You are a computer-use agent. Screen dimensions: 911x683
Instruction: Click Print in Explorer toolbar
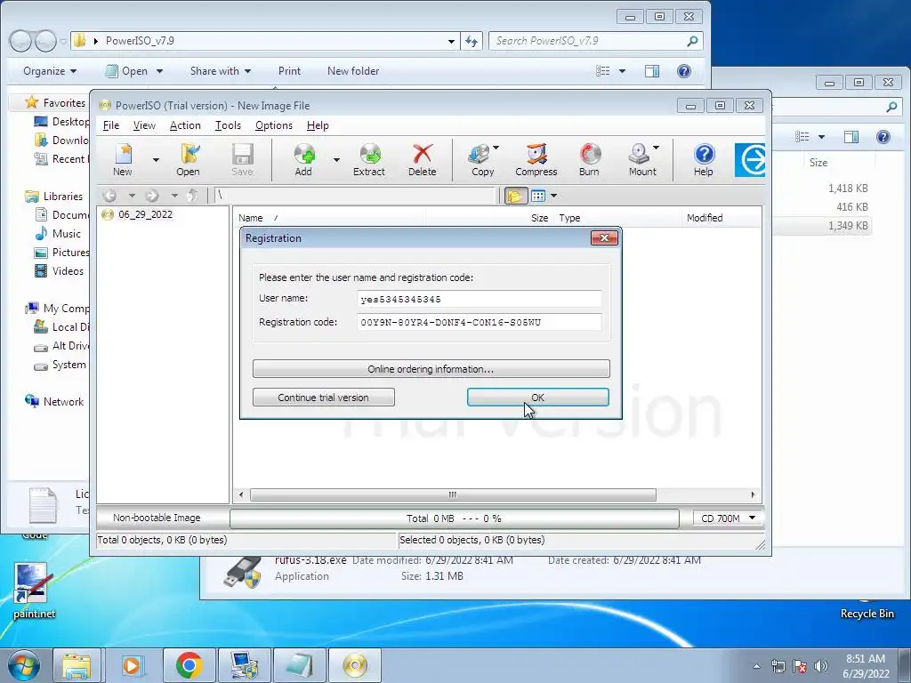coord(289,71)
